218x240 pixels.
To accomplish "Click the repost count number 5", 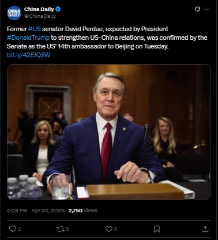I will 67,229.
